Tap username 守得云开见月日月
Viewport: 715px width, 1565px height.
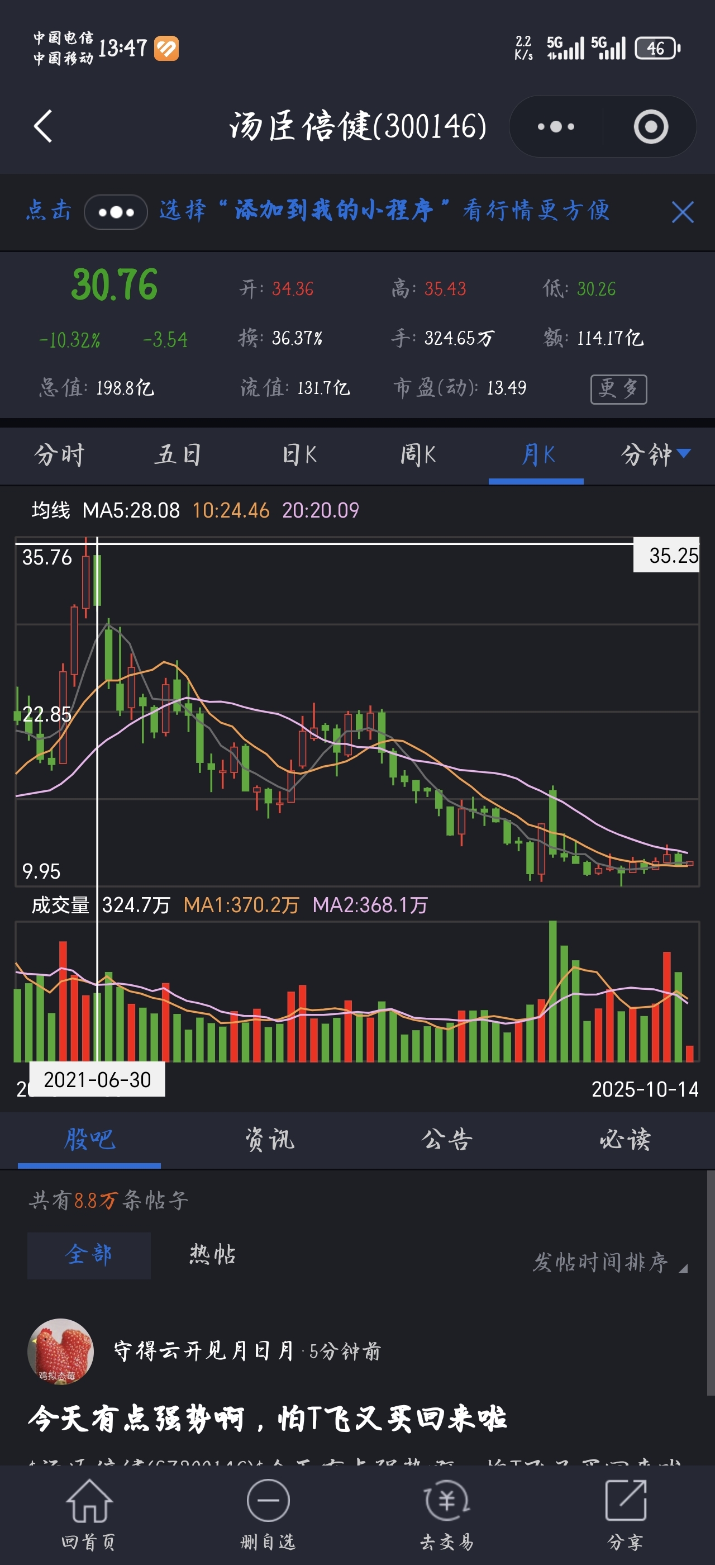[204, 1350]
